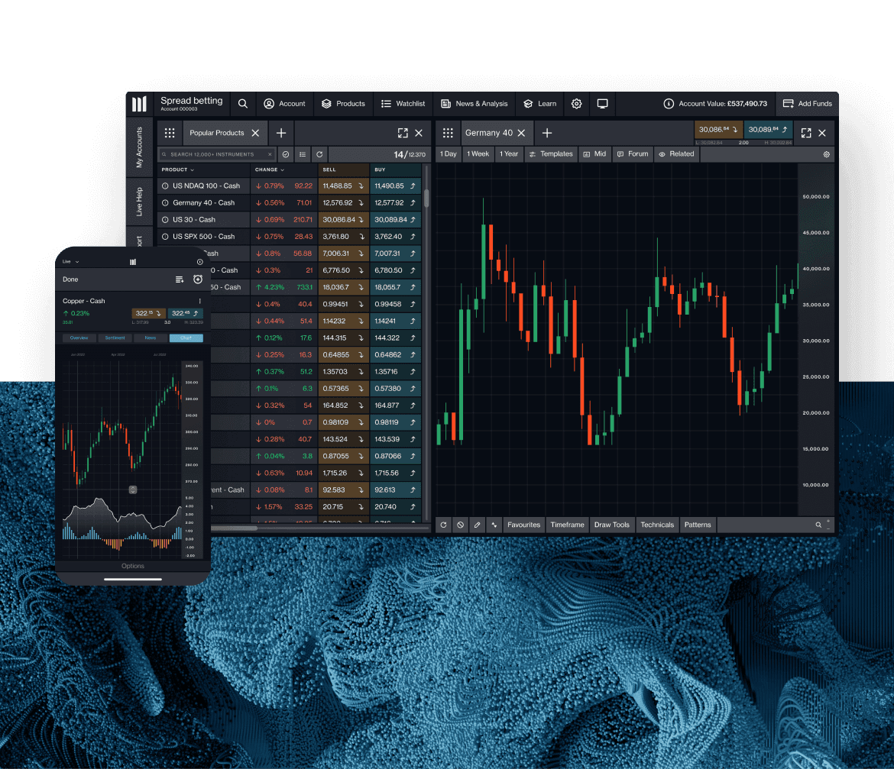Open the settings gear in top navigation
The width and height of the screenshot is (894, 769).
(x=577, y=104)
